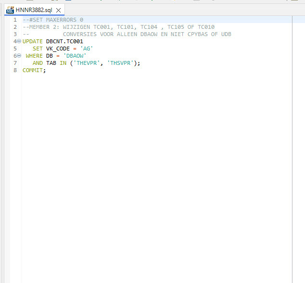Viewport: 305px width, 283px height.
Task: Click the 'THSVPR' string in the IN list
Action: click(x=120, y=63)
